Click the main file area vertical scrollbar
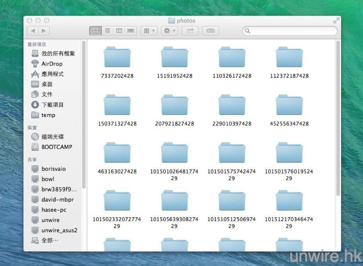The width and height of the screenshot is (363, 266). pos(338,117)
